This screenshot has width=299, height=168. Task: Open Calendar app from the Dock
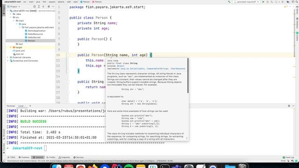(69, 166)
